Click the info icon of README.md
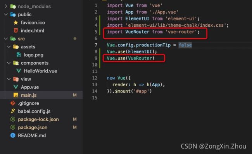 (13, 135)
